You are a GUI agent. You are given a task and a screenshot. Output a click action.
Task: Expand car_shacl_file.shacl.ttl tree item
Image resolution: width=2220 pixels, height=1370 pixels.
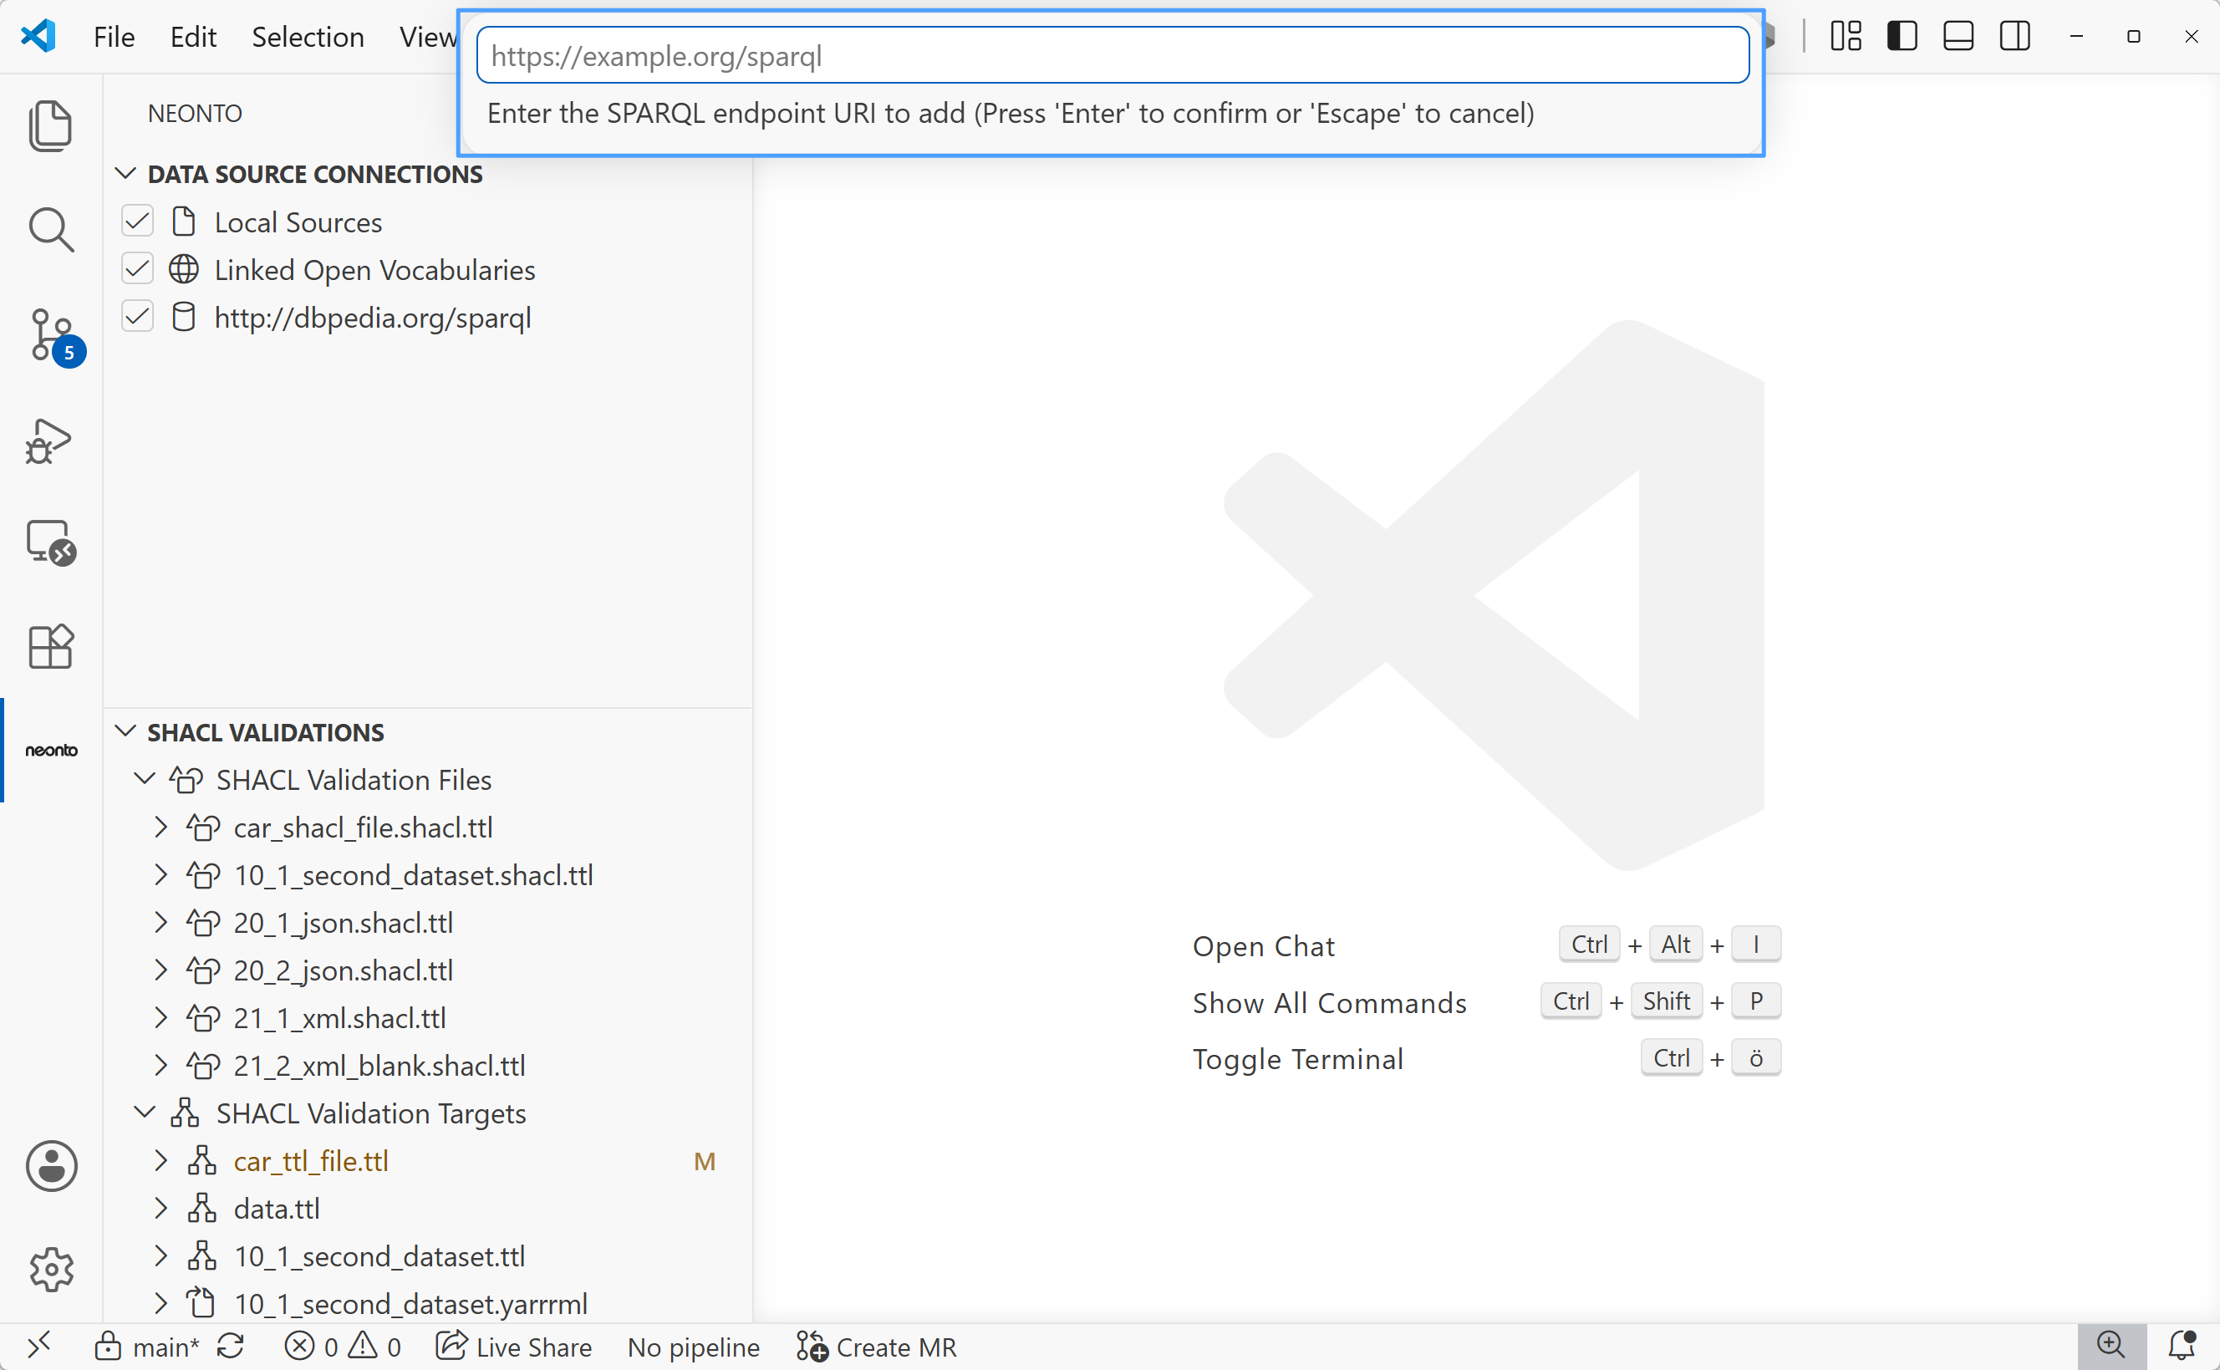point(161,828)
